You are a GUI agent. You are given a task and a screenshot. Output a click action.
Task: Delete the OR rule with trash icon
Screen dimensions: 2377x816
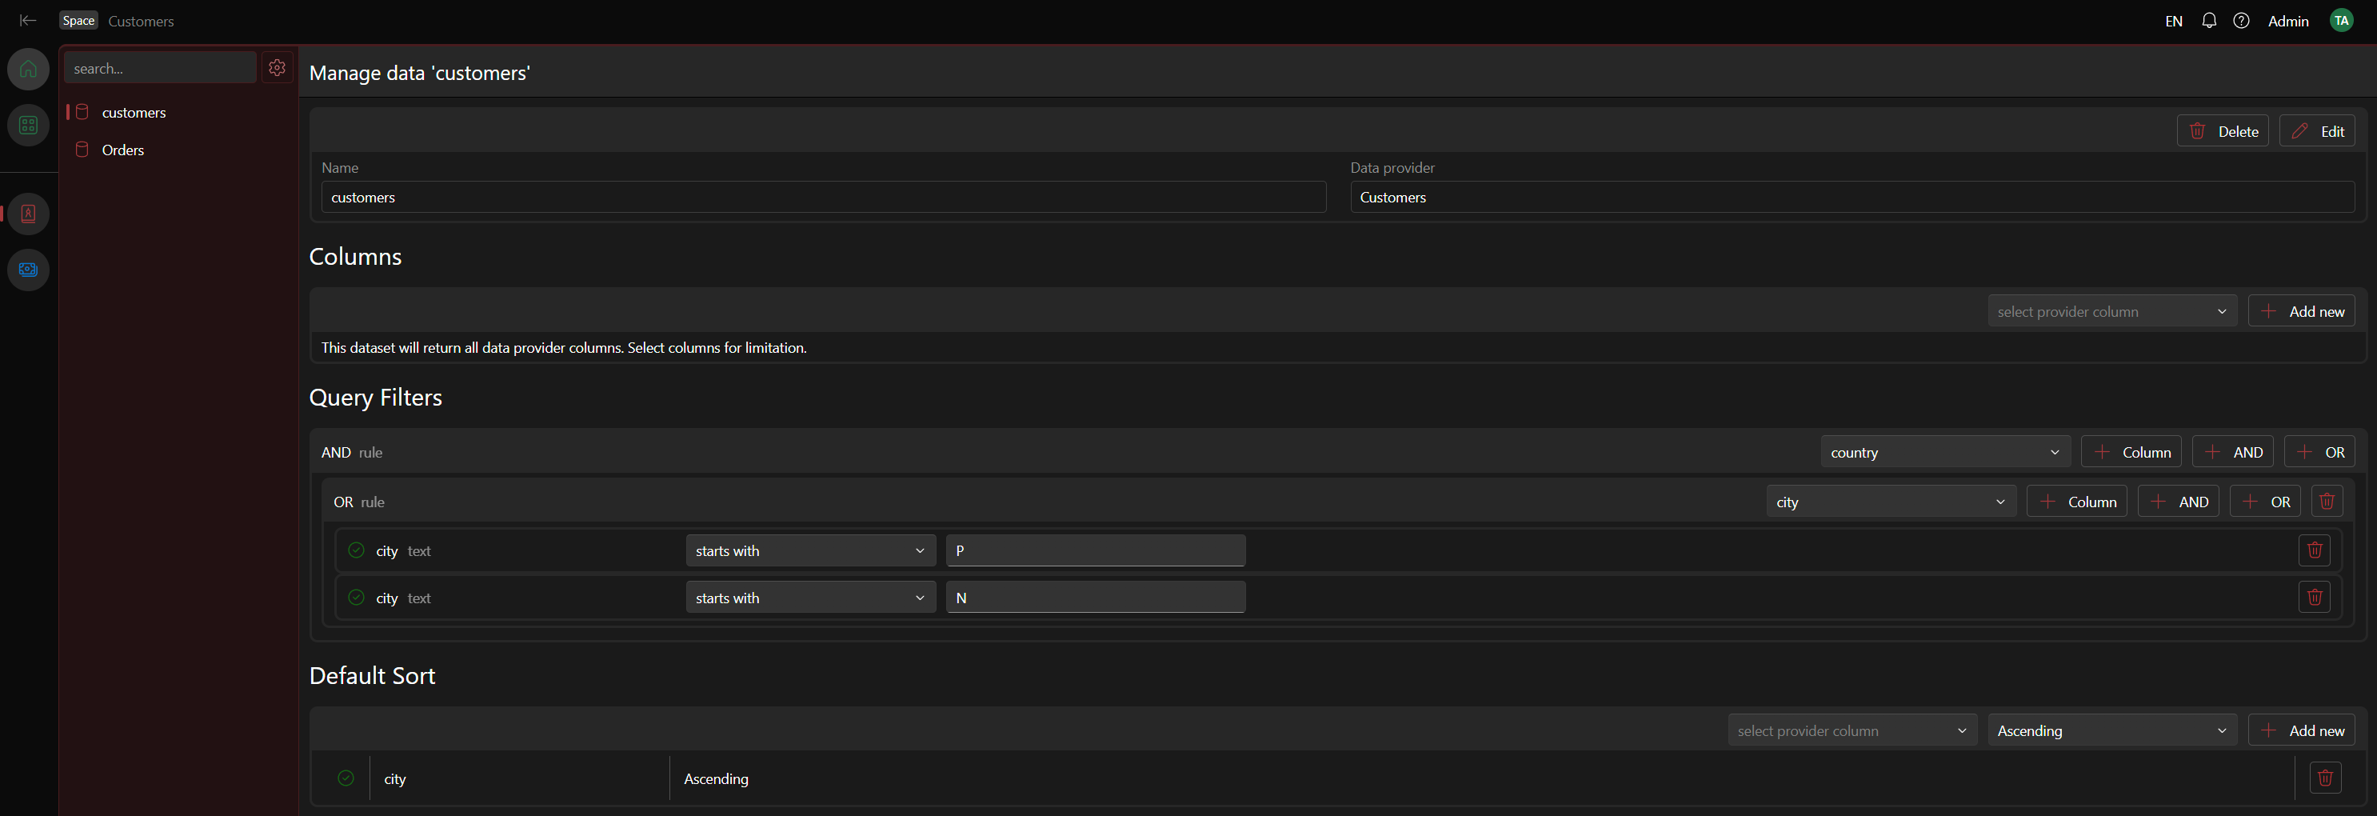coord(2327,502)
